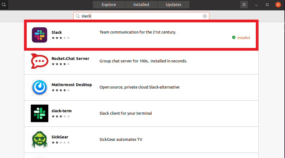The image size is (285, 158).
Task: Click SickGear's star rating
Action: click(x=61, y=142)
